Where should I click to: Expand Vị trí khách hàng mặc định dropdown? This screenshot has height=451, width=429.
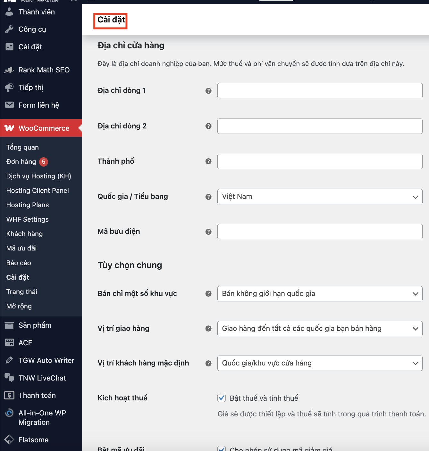pyautogui.click(x=320, y=363)
